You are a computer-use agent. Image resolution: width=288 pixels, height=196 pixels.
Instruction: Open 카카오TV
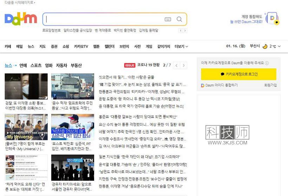click(x=81, y=46)
